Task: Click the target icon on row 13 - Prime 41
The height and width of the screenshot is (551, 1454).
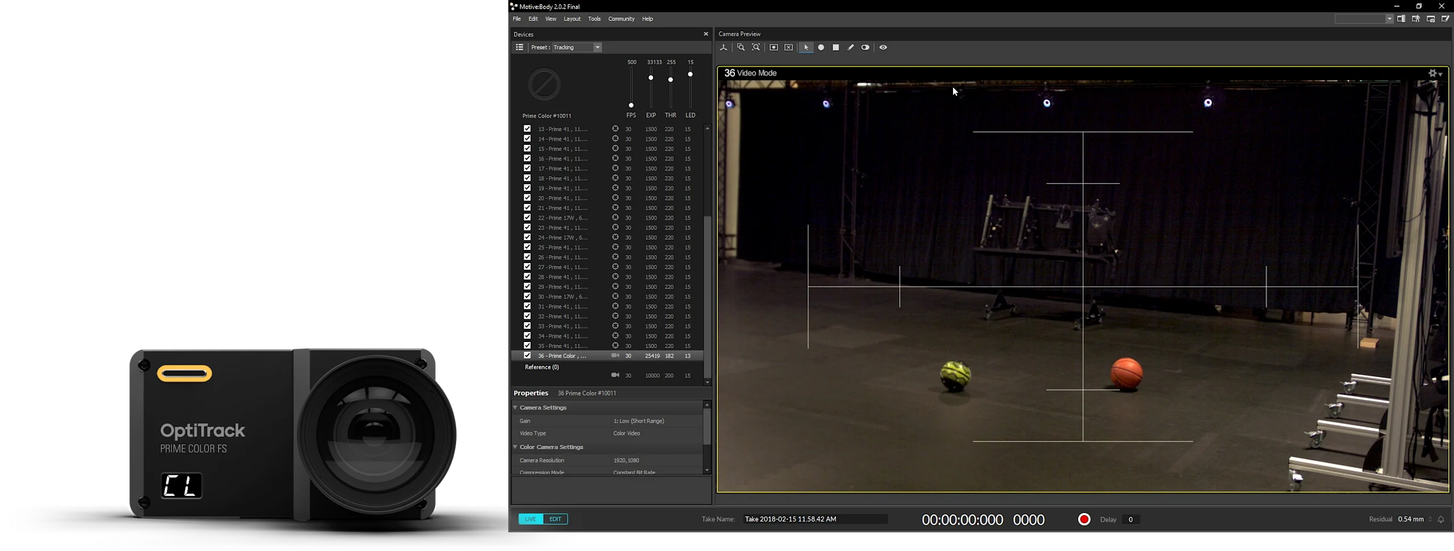Action: (615, 129)
